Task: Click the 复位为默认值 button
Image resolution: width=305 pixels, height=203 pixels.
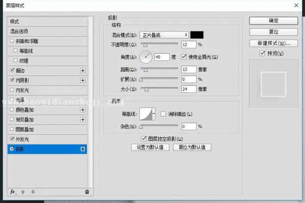Action: tap(192, 147)
